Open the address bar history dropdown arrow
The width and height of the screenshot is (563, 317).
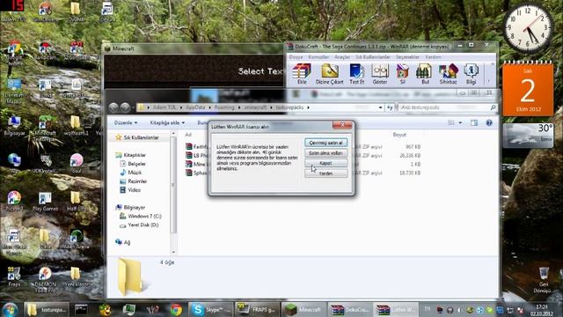point(380,107)
